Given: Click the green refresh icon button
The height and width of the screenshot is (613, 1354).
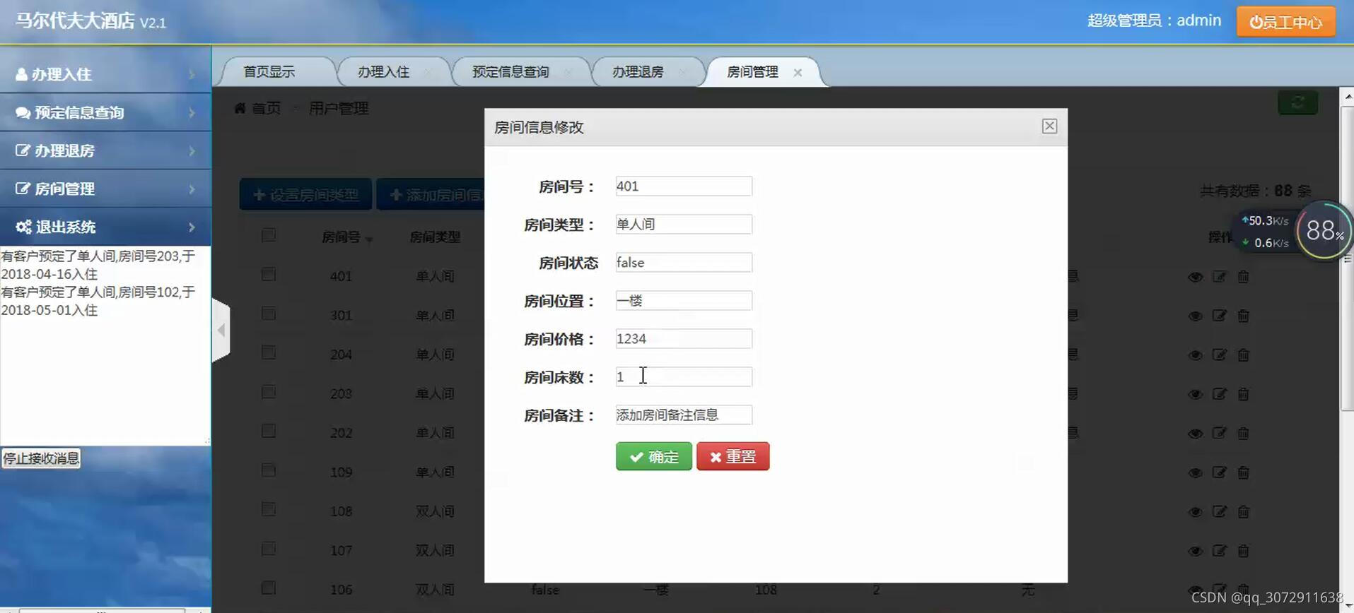Looking at the screenshot, I should [1297, 103].
